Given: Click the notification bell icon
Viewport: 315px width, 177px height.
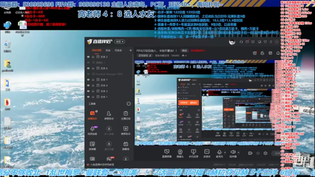Looking at the screenshot, I should 278,53.
